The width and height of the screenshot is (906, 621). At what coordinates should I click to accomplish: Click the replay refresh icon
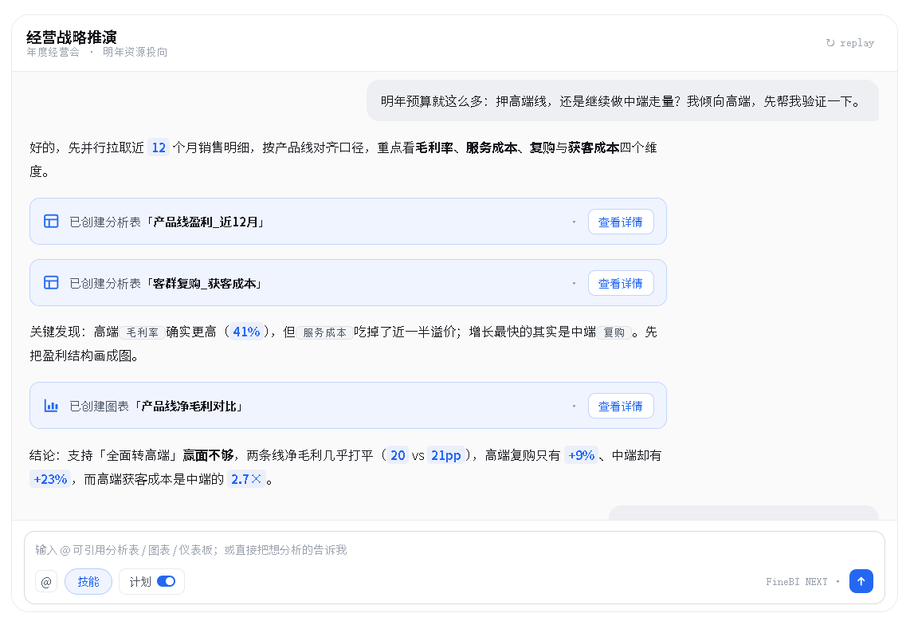point(830,43)
